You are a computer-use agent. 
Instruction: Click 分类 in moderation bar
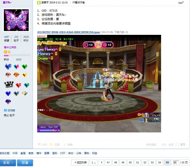coord(79,153)
